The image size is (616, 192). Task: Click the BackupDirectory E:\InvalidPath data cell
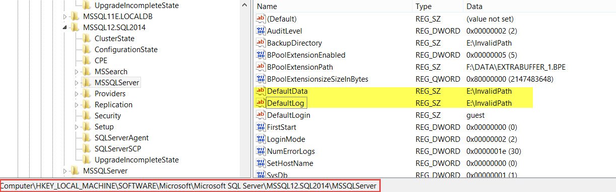[x=489, y=43]
